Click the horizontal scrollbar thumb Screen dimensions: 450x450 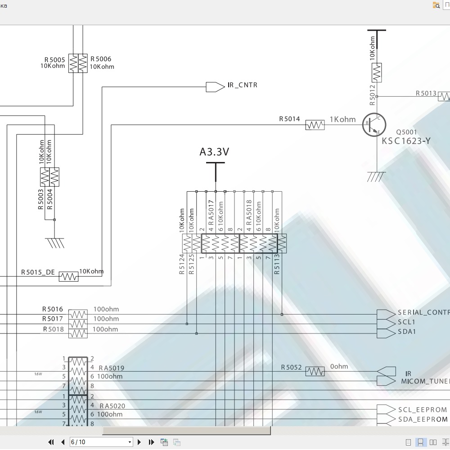pos(186,431)
